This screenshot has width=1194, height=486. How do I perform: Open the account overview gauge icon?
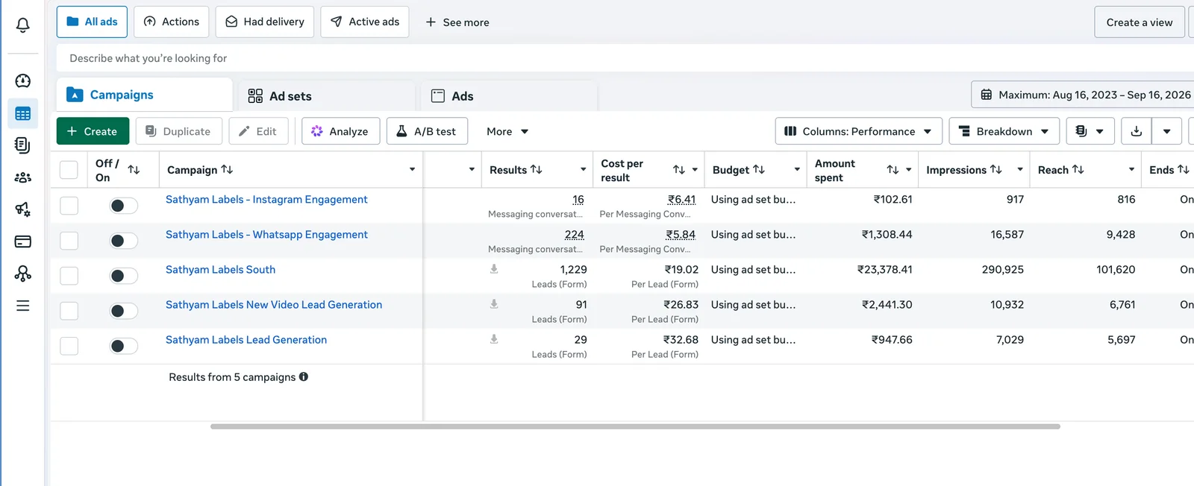coord(23,81)
